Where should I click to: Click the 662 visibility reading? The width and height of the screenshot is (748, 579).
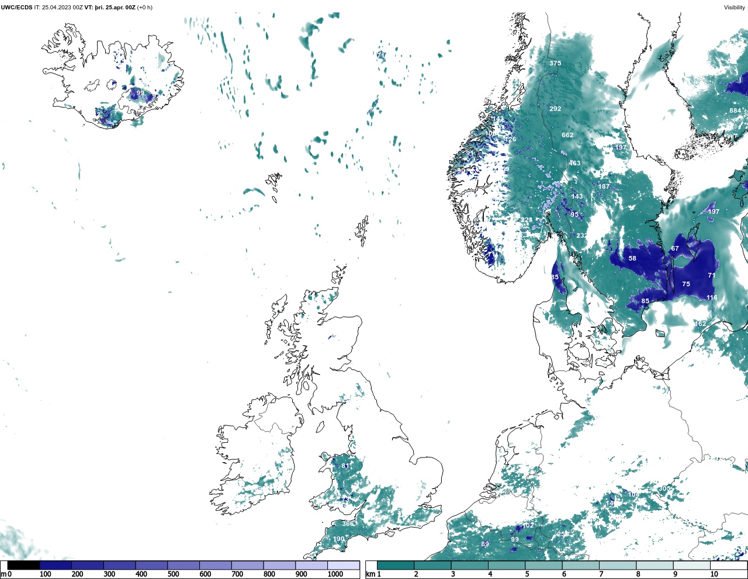coord(567,135)
